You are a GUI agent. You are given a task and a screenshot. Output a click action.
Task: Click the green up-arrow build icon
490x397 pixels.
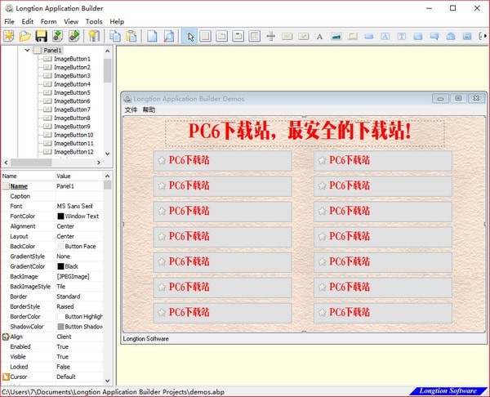(x=57, y=36)
